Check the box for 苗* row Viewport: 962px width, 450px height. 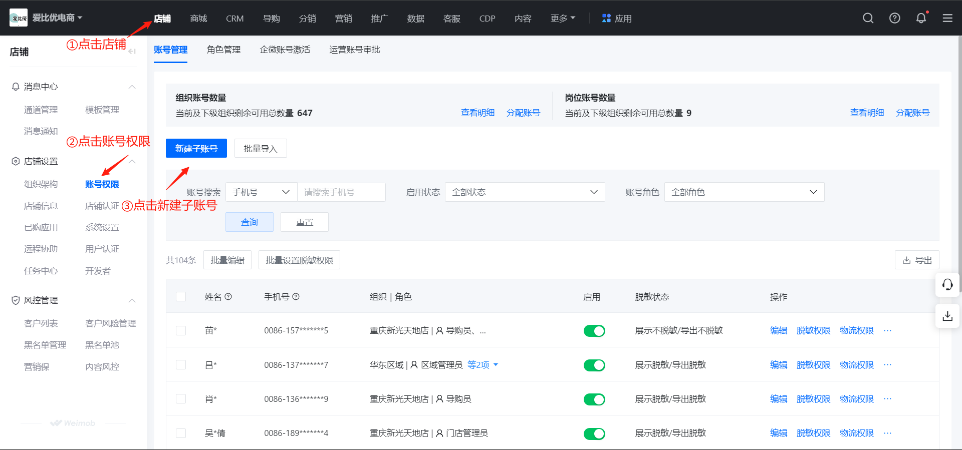[x=181, y=330]
